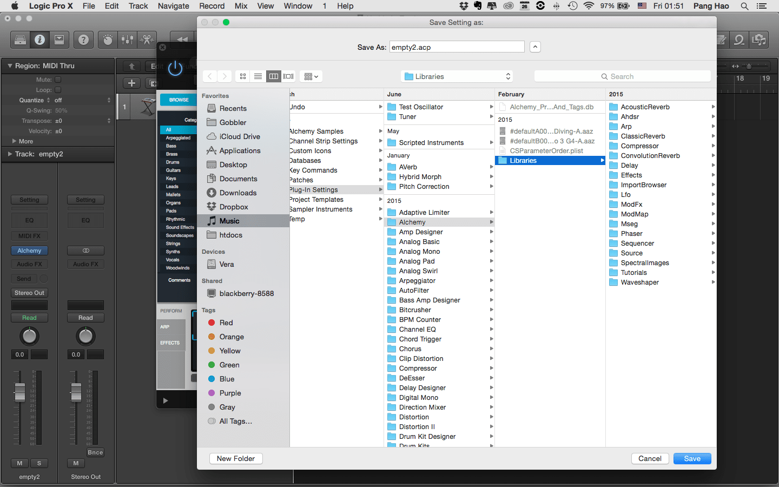Click the add track plus button

click(131, 83)
